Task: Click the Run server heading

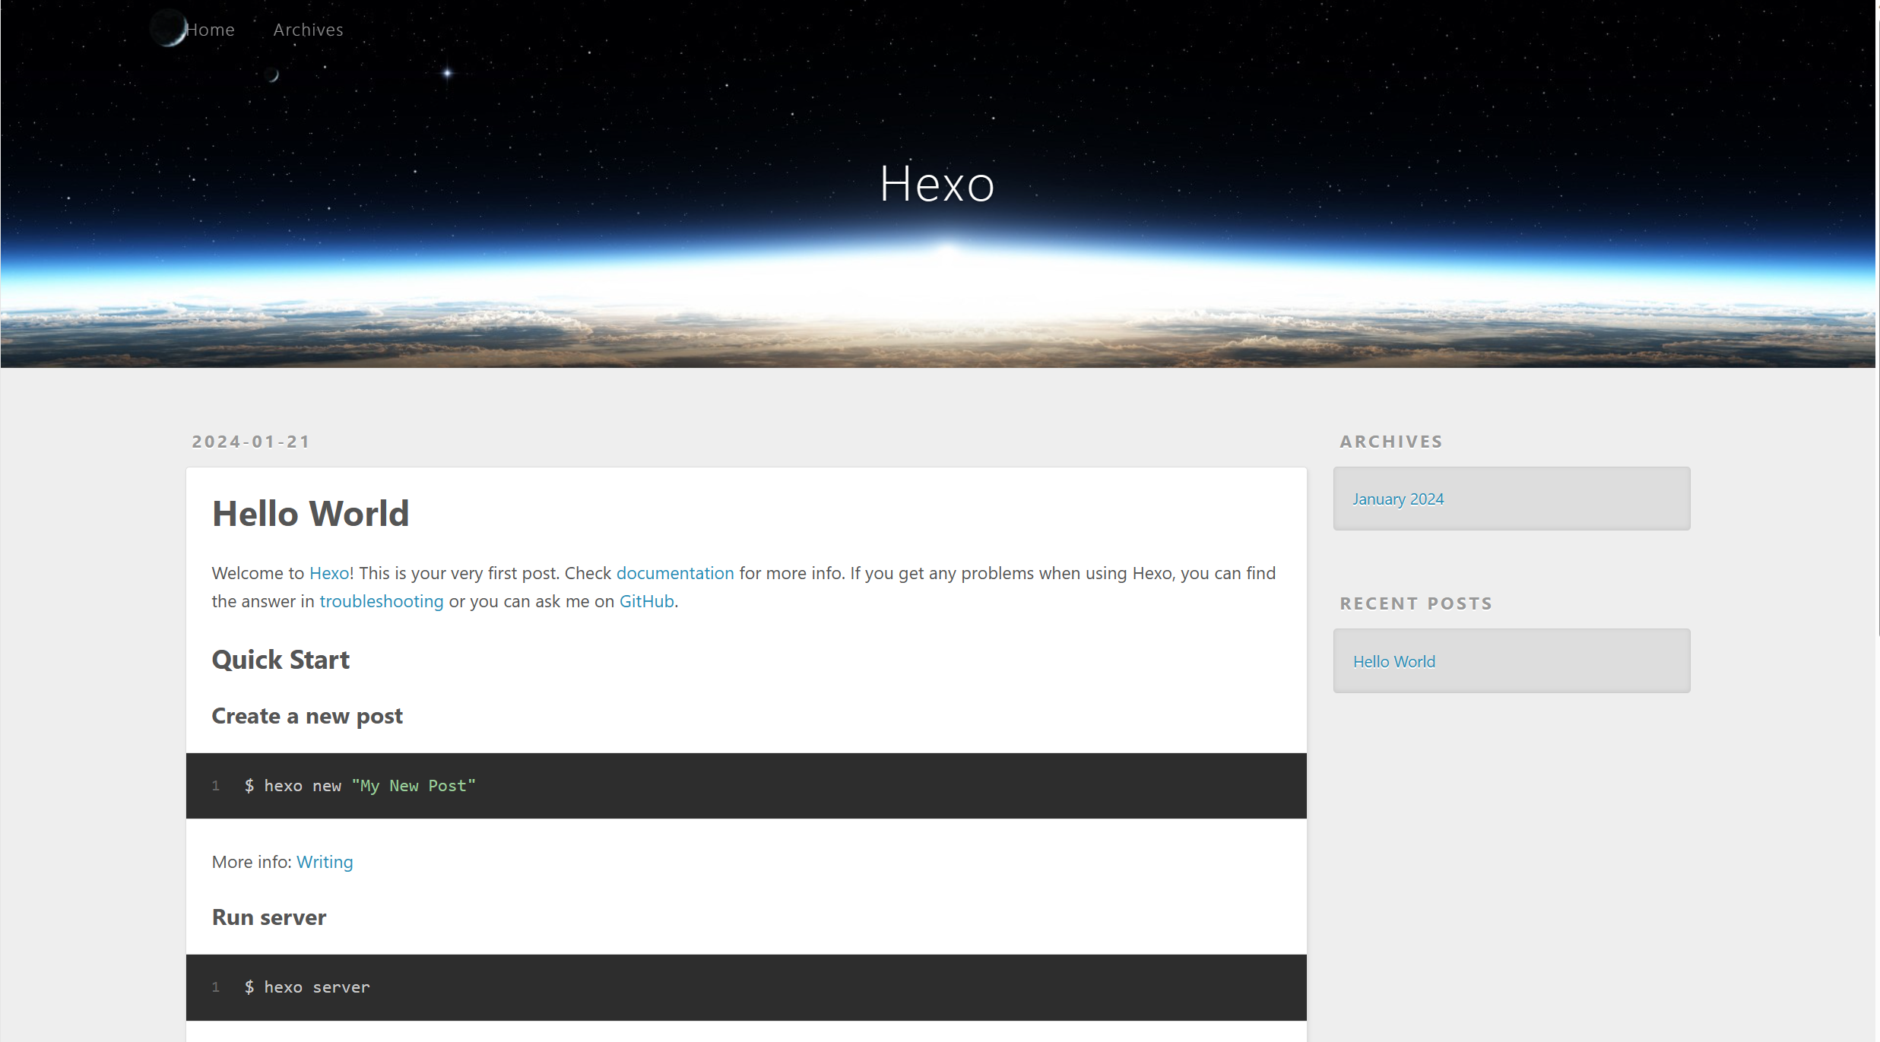Action: coord(269,917)
